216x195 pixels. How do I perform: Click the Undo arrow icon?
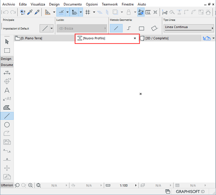6,12
